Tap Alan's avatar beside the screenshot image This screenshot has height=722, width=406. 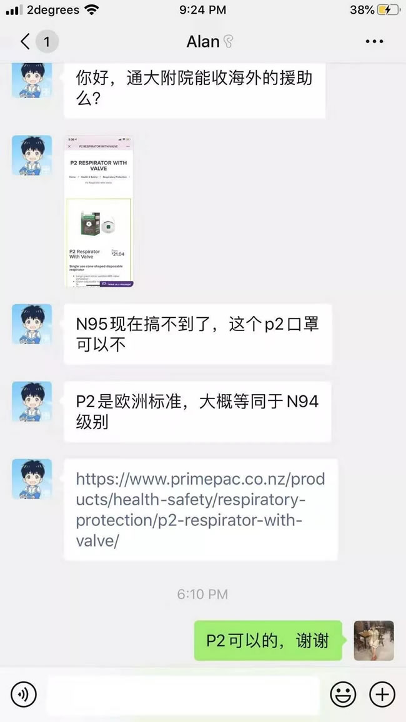(x=32, y=155)
